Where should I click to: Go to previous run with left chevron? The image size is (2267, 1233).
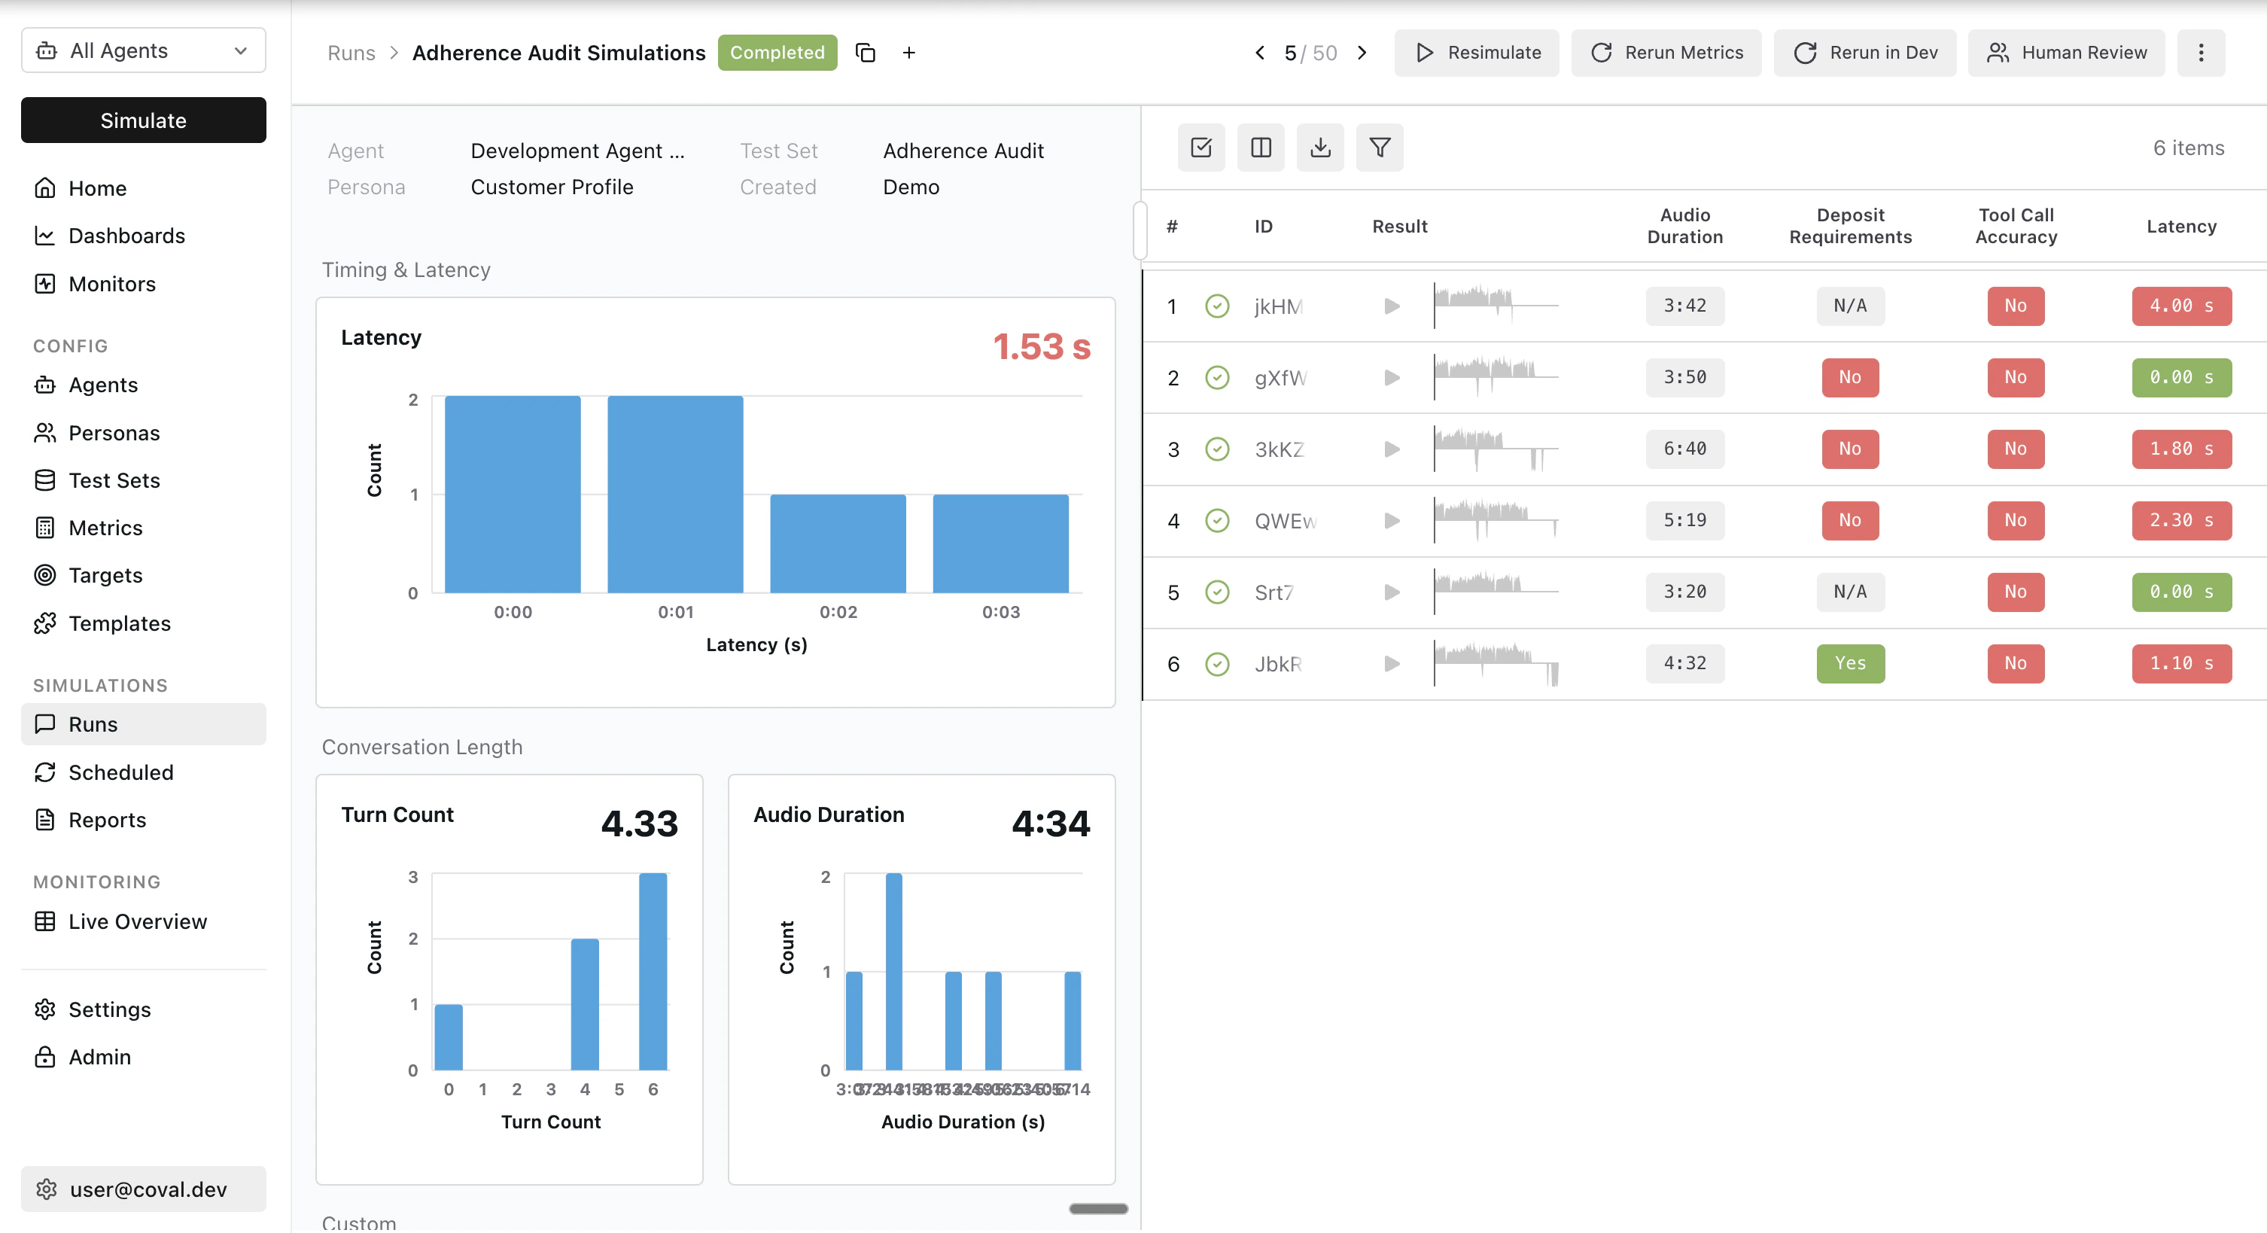1259,53
